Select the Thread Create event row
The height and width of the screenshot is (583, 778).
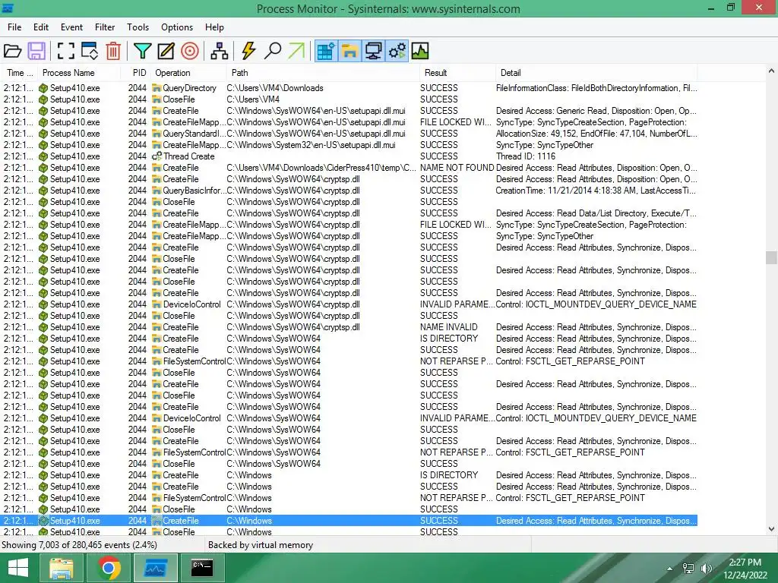click(349, 156)
